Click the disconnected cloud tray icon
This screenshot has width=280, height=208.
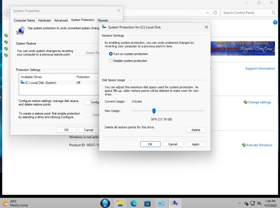pos(259,203)
